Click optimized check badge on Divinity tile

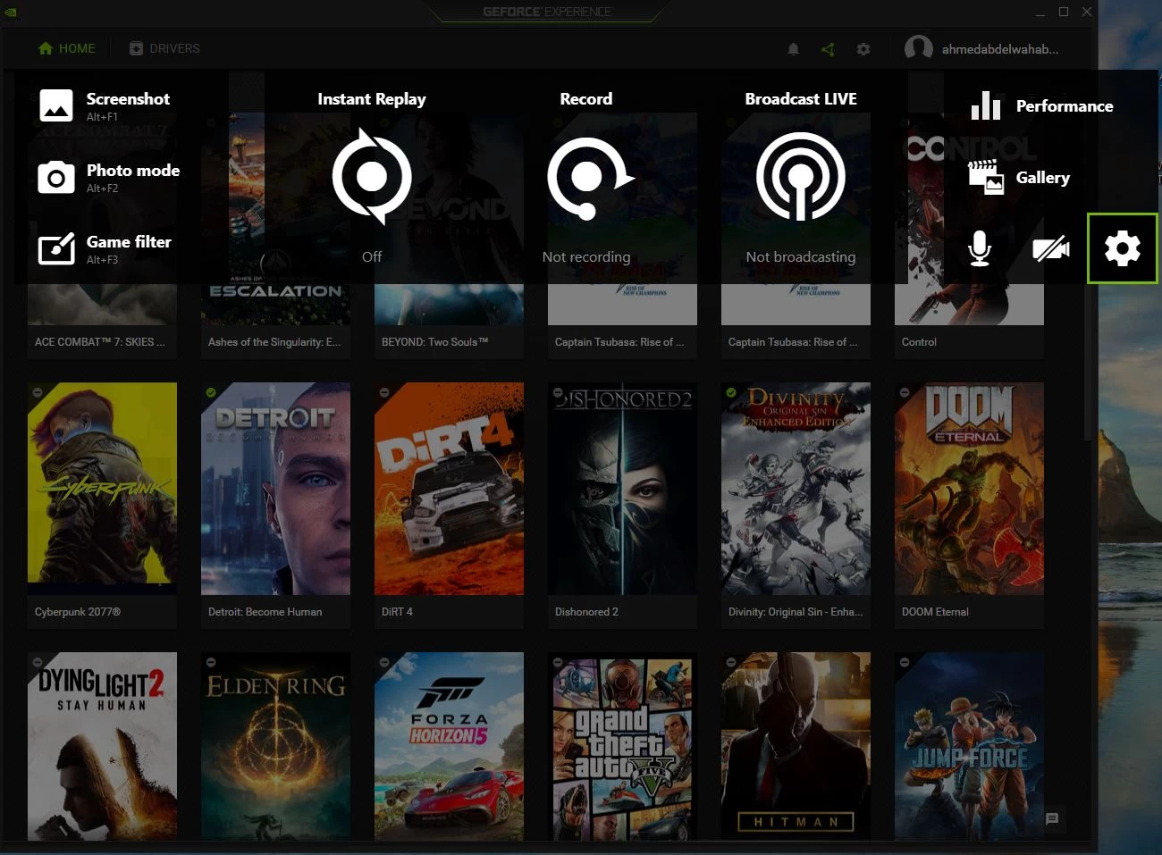(x=731, y=392)
